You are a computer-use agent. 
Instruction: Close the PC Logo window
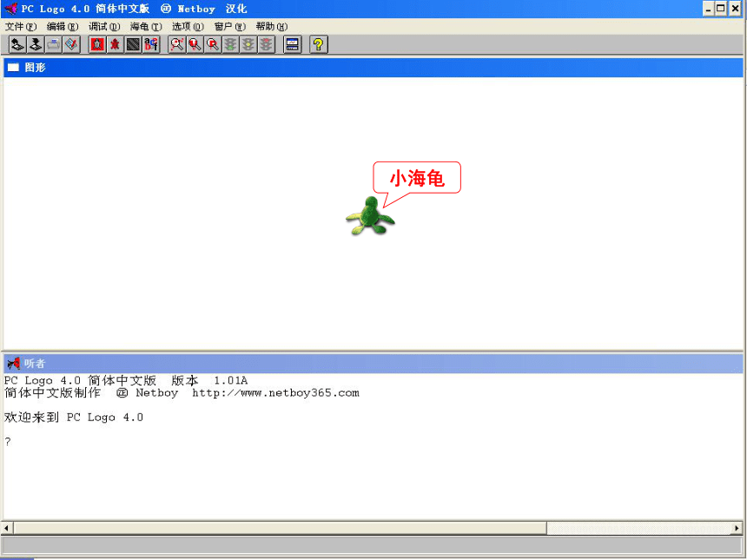736,9
